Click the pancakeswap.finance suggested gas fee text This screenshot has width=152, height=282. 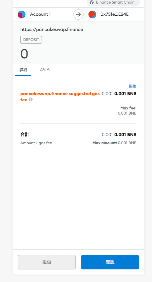coord(60,97)
